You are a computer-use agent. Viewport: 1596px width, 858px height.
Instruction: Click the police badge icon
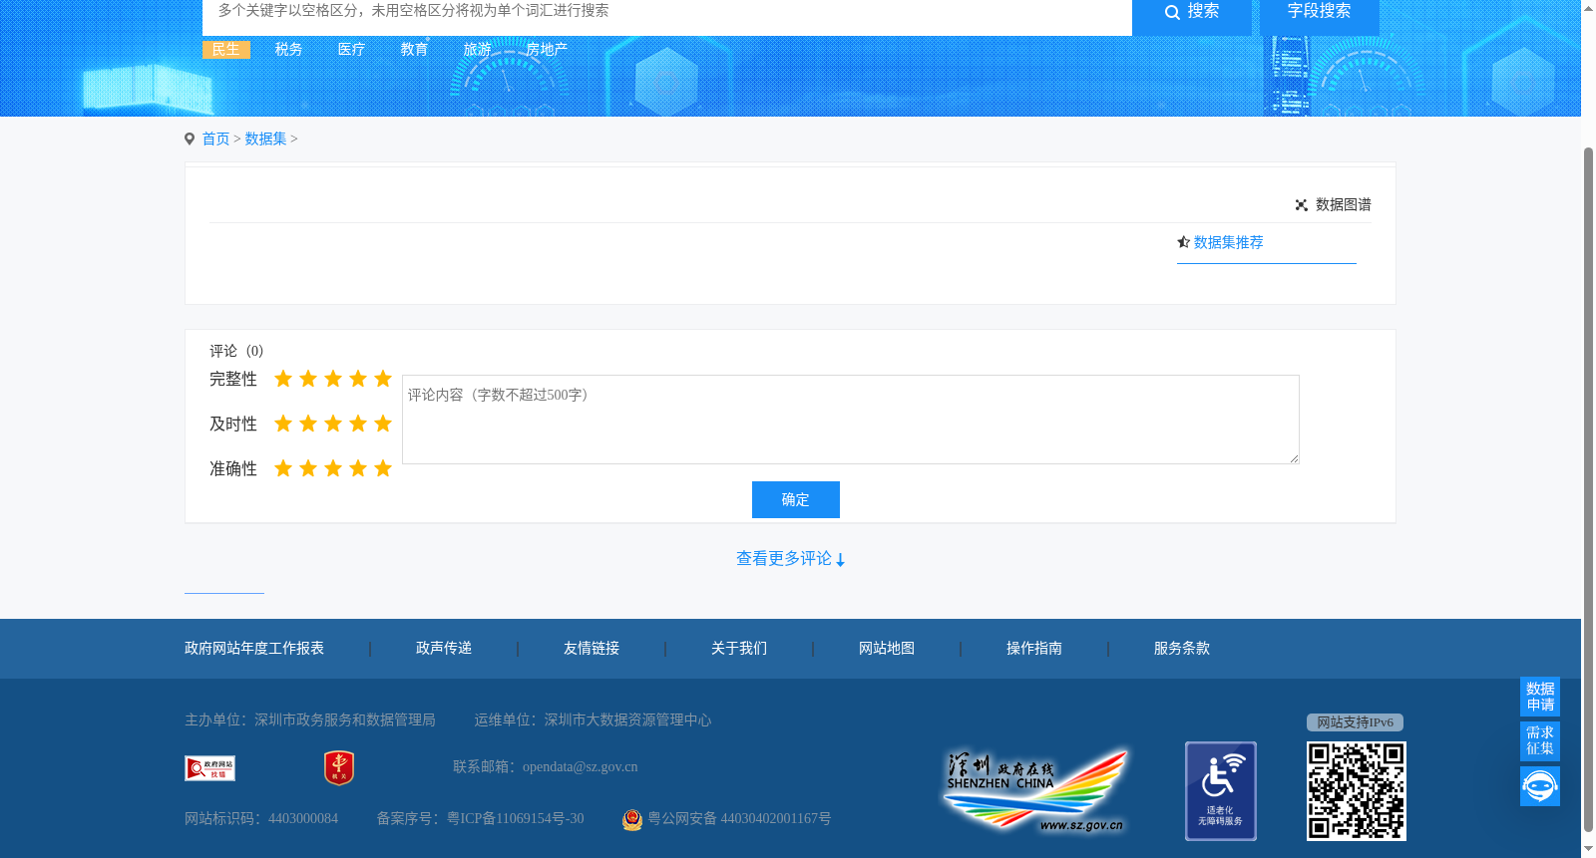pyautogui.click(x=632, y=819)
